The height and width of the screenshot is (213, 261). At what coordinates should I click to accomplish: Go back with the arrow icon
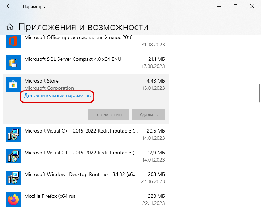click(x=9, y=6)
